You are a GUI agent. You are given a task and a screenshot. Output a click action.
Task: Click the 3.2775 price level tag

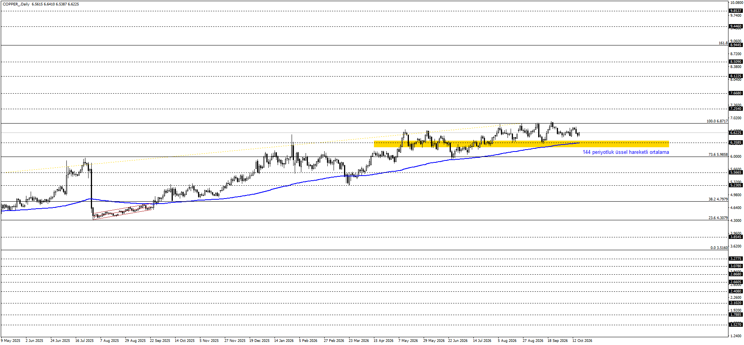pyautogui.click(x=736, y=259)
